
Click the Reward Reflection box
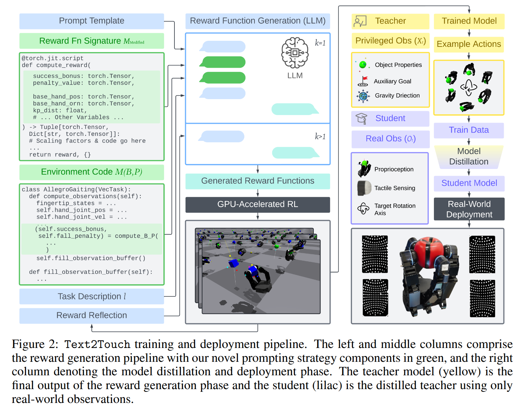[91, 315]
